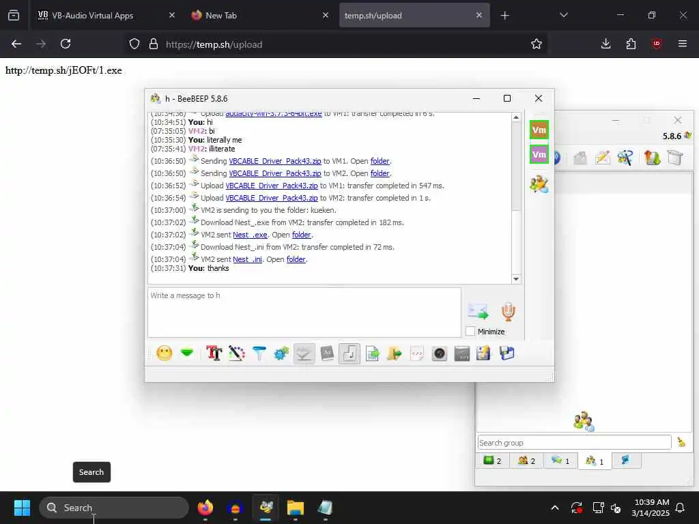Click the trash bin icon in main window
This screenshot has height=524, width=699.
coord(675,158)
